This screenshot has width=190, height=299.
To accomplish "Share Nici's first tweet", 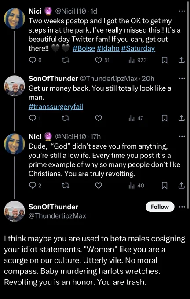I will pyautogui.click(x=181, y=60).
